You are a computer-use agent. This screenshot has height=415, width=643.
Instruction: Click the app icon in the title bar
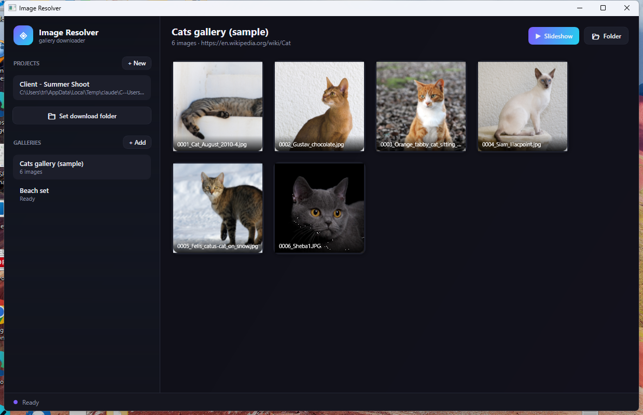tap(12, 8)
